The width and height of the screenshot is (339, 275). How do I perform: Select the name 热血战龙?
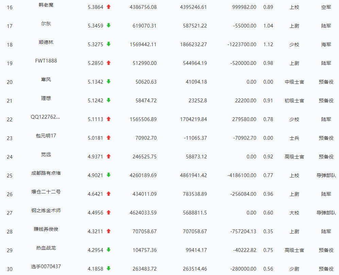[x=46, y=248]
